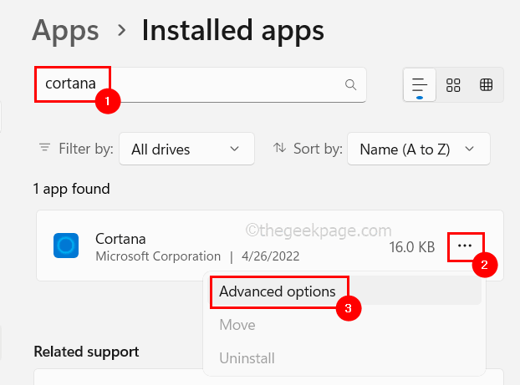Image resolution: width=520 pixels, height=385 pixels.
Task: Go back to Apps breadcrumb
Action: pos(65,30)
